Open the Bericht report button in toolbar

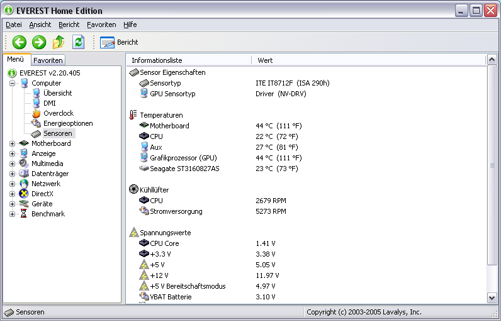[119, 42]
